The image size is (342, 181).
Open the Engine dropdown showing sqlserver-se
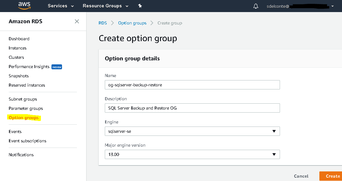coord(192,131)
